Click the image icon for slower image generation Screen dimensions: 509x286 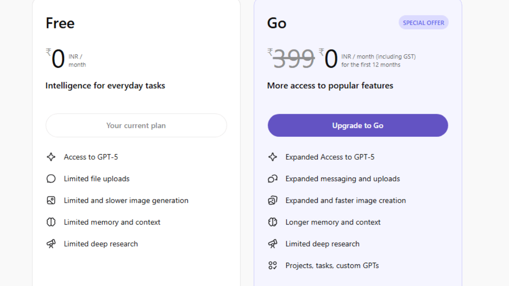click(x=51, y=200)
